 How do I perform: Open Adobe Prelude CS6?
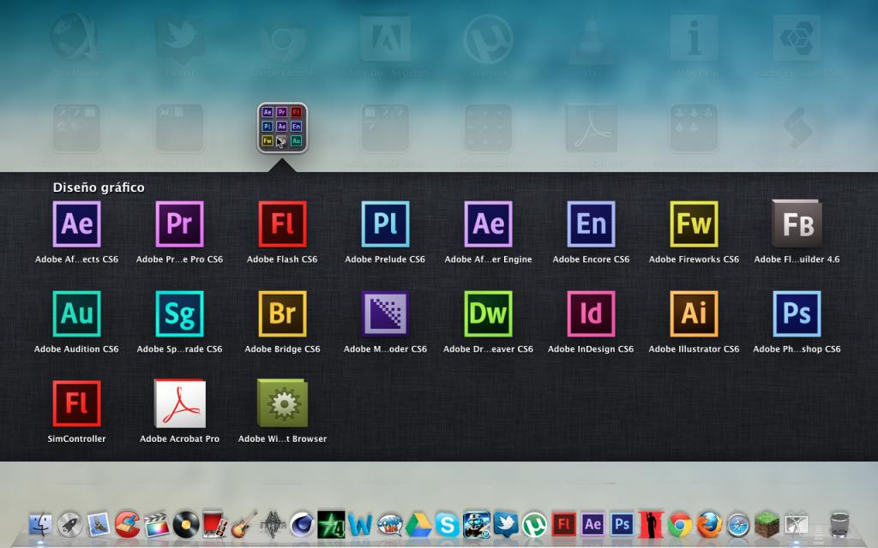point(385,223)
